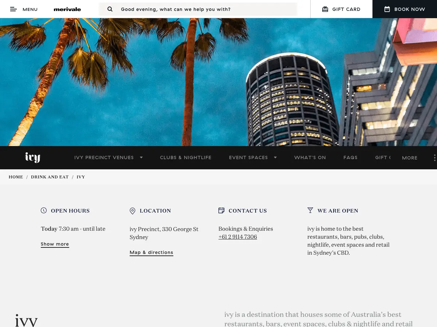This screenshot has width=437, height=327.
Task: Click the Book Now calendar icon
Action: [x=387, y=9]
